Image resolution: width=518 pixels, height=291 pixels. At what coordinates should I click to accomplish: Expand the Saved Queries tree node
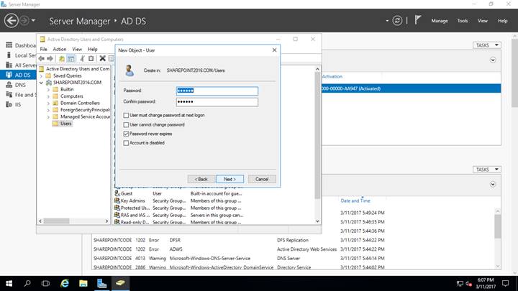click(x=41, y=76)
